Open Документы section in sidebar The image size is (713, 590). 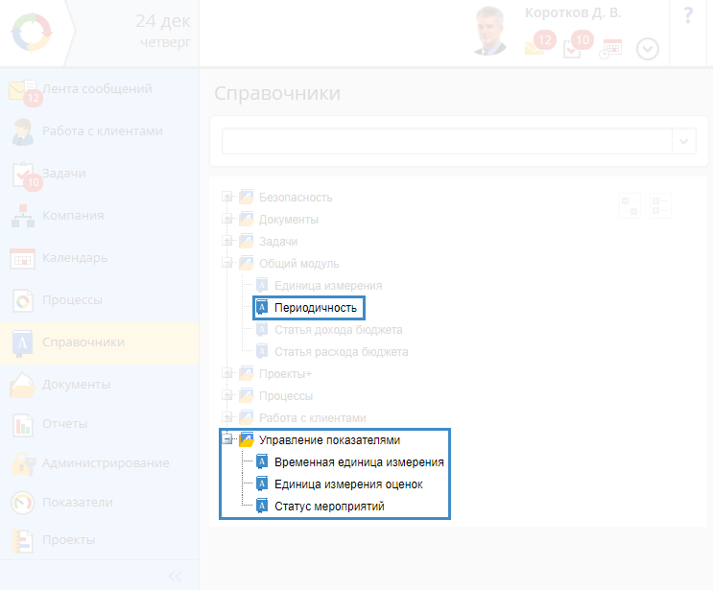tap(99, 385)
